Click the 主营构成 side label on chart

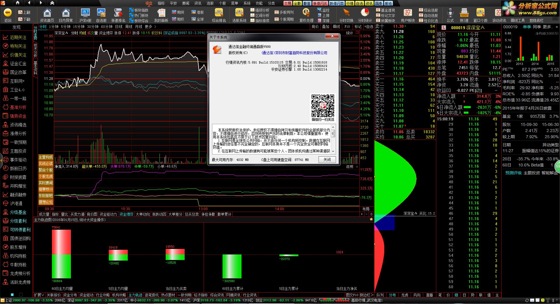[x=45, y=157]
